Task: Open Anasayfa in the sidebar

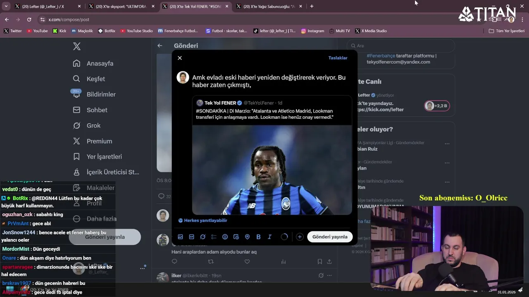Action: (x=93, y=64)
